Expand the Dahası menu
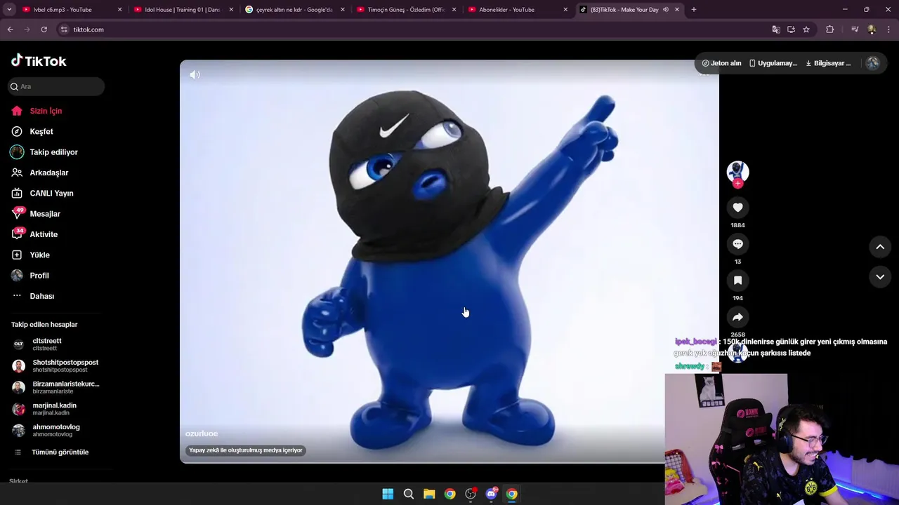Viewport: 899px width, 505px height. point(41,296)
